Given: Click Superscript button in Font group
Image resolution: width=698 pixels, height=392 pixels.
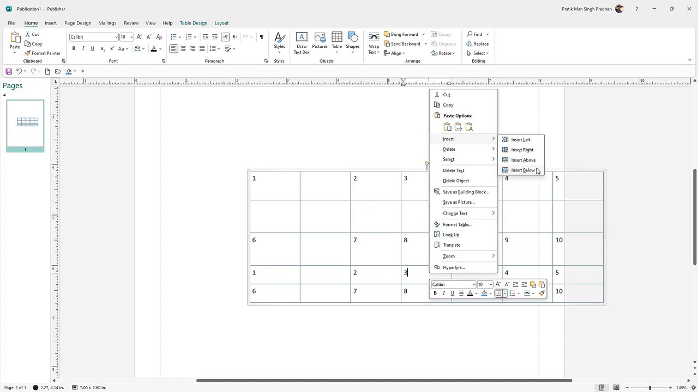Looking at the screenshot, I should tap(112, 48).
